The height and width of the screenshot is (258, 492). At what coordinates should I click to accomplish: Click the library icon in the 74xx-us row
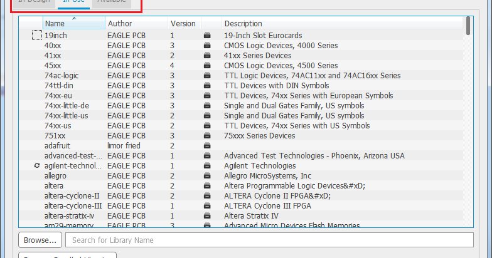tap(207, 125)
